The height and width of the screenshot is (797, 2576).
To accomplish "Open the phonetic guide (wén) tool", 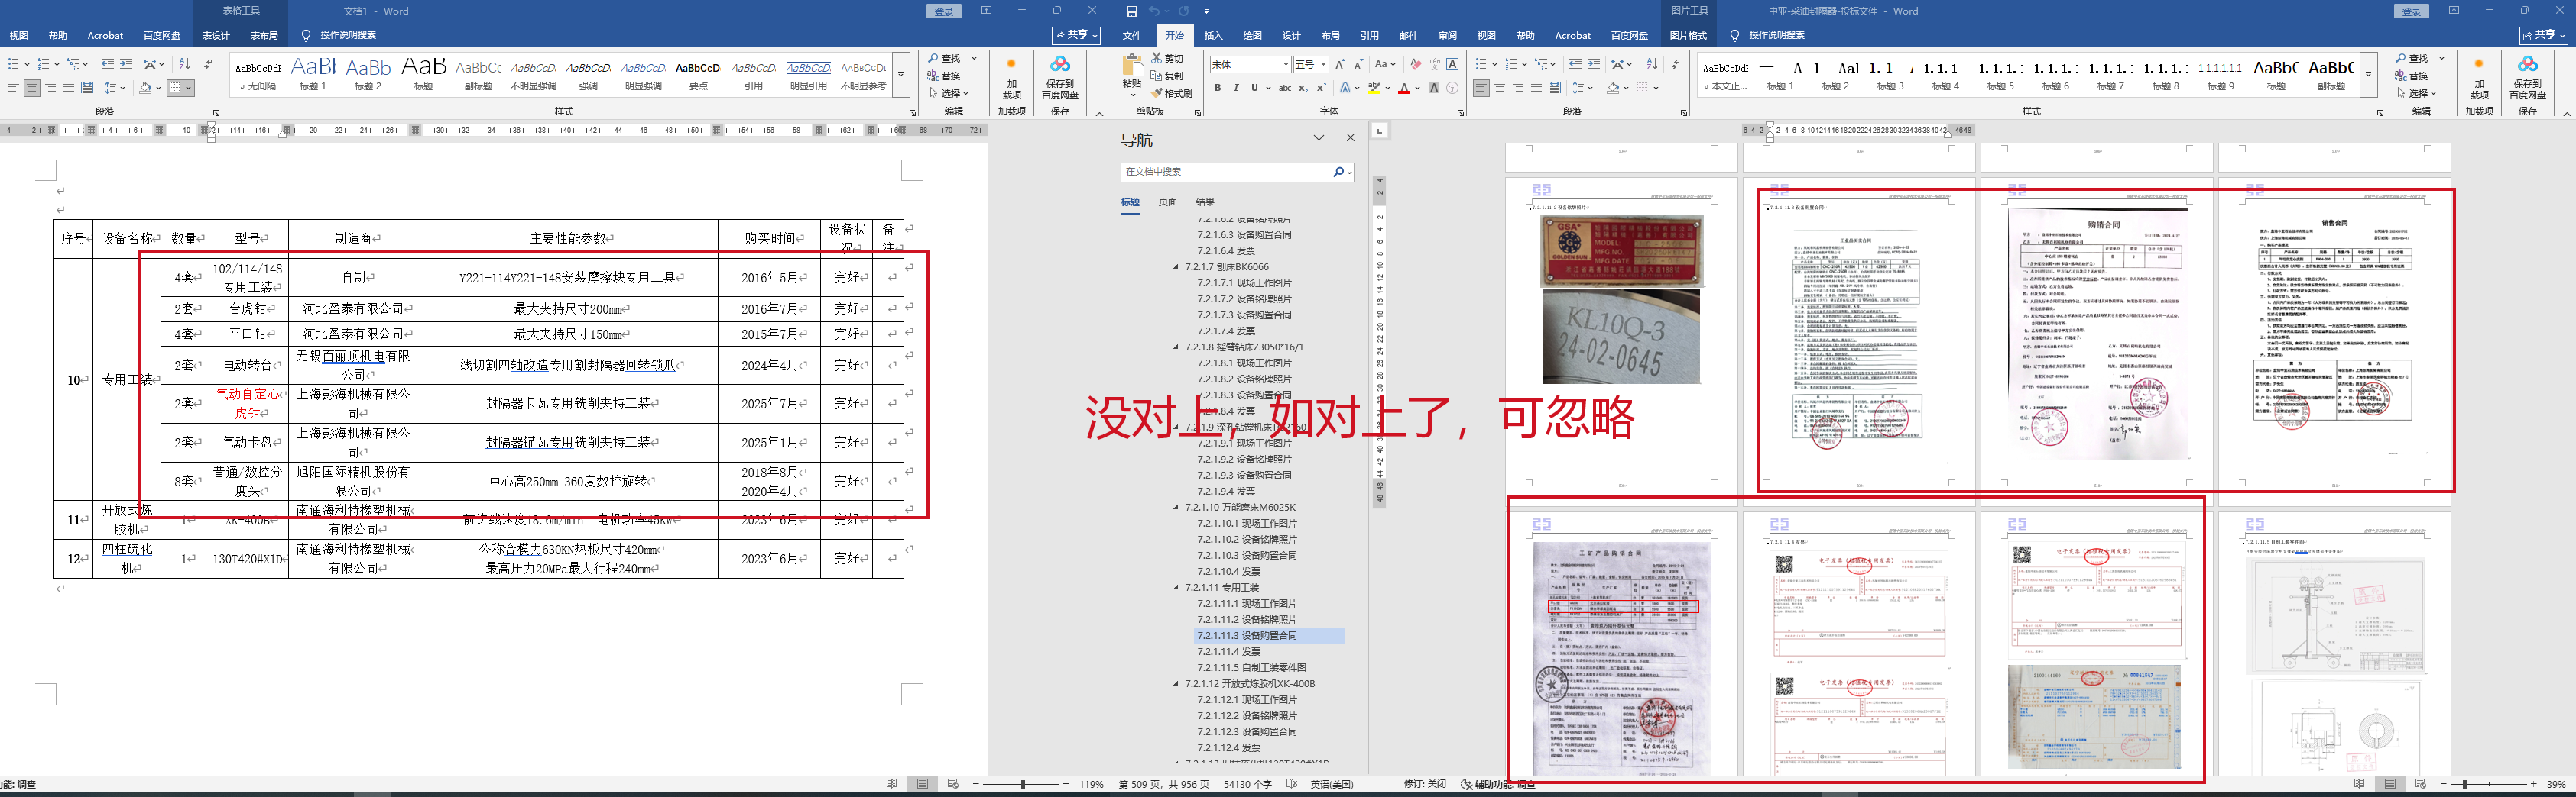I will point(1434,64).
